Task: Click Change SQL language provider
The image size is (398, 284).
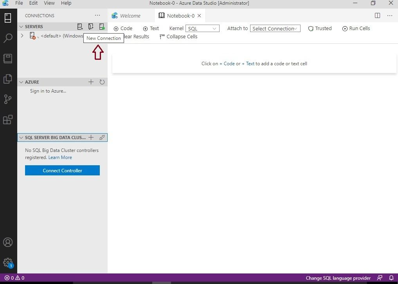Action: 338,278
